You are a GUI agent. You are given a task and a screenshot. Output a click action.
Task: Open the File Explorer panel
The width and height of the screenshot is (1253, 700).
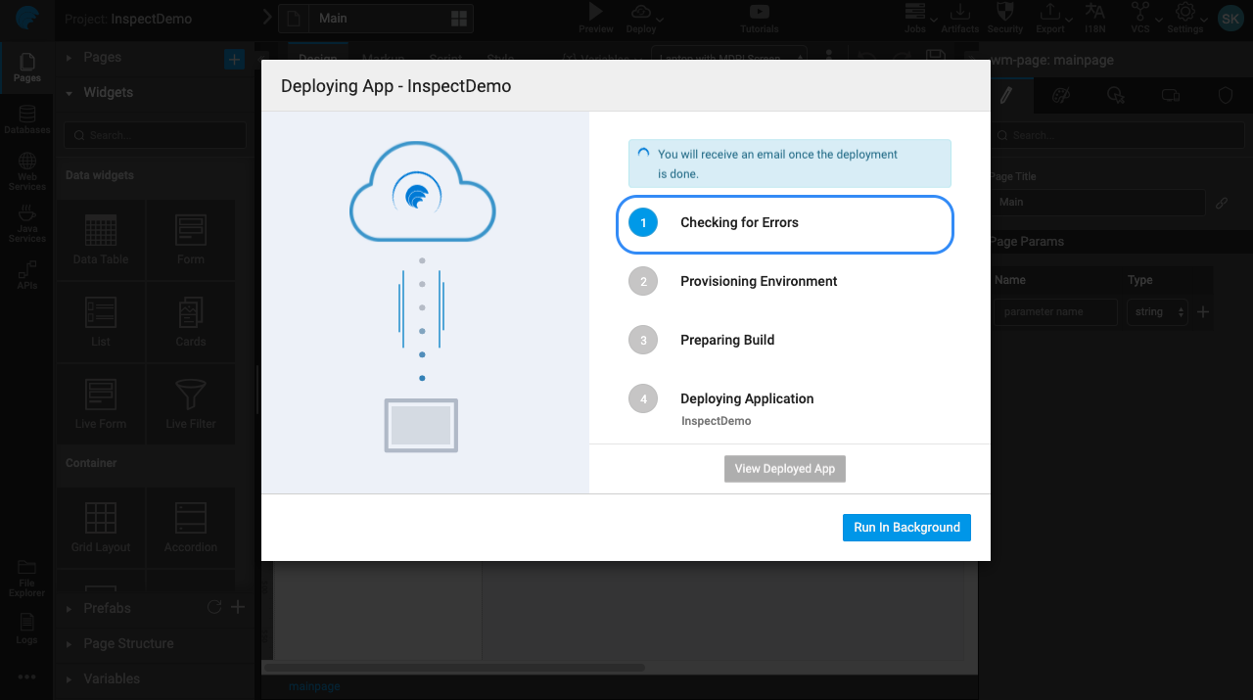click(x=26, y=578)
